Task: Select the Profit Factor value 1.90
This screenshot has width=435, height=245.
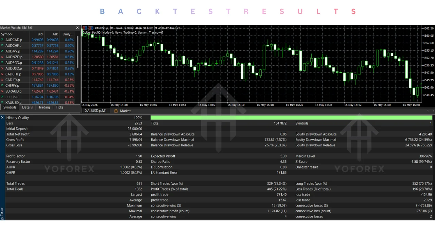Action: [x=139, y=156]
